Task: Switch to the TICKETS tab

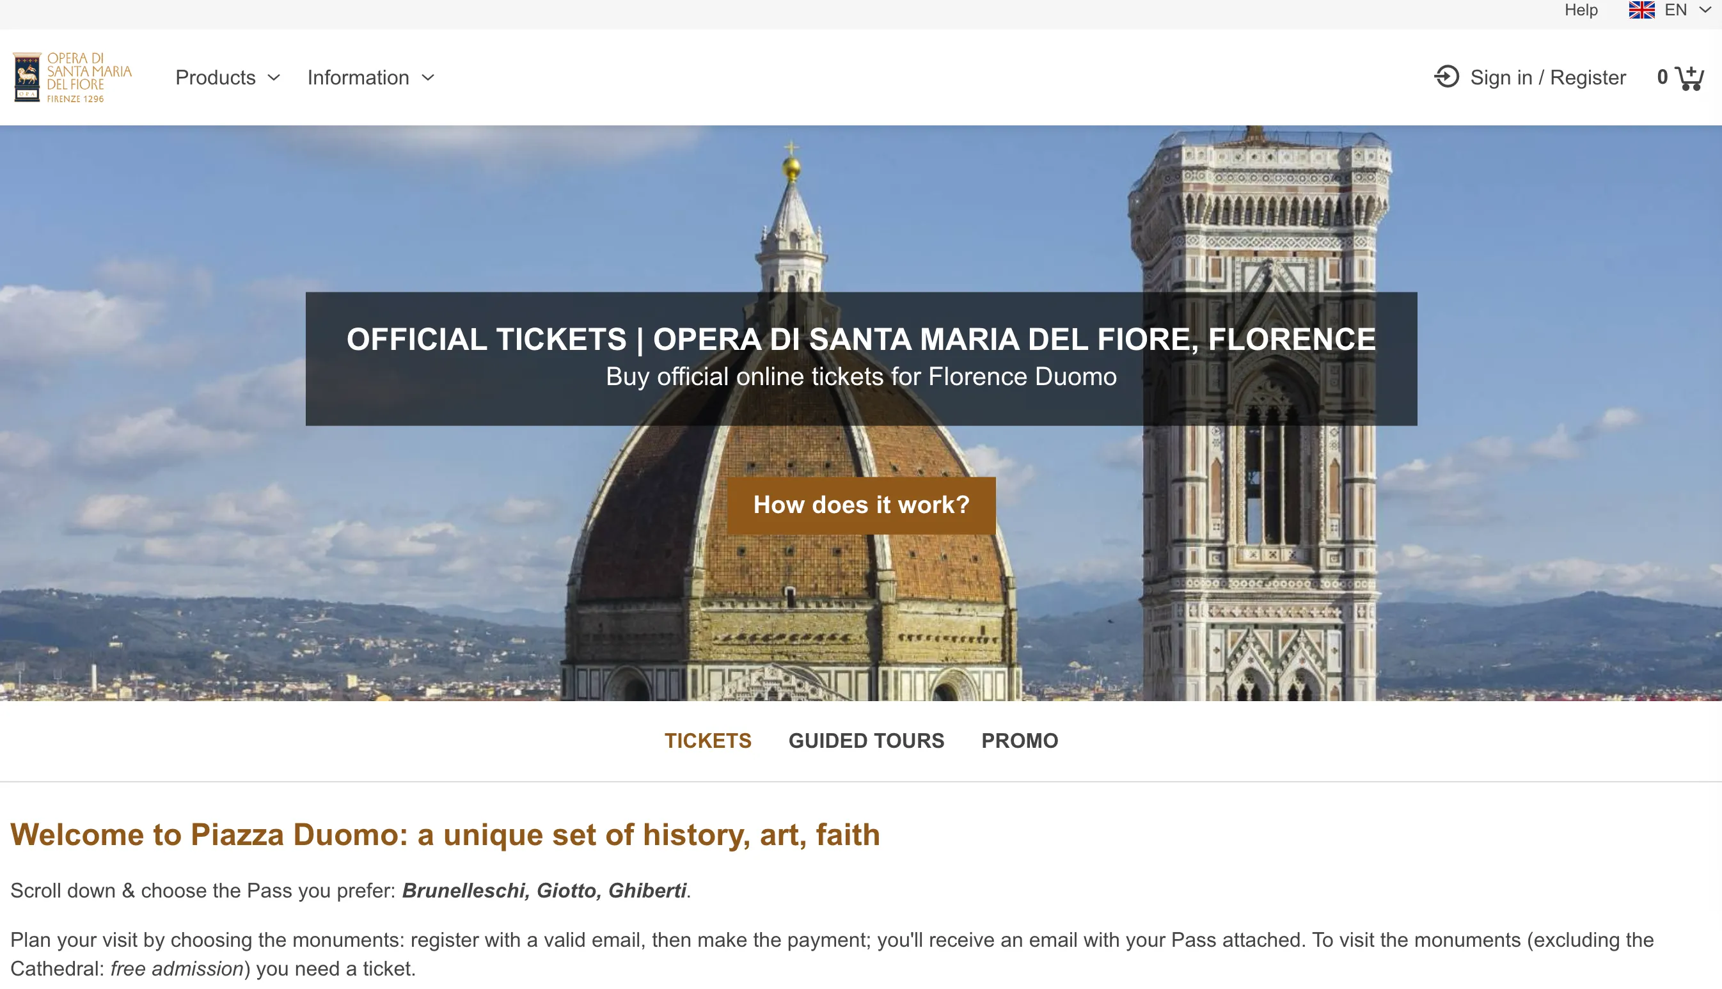Action: click(707, 740)
